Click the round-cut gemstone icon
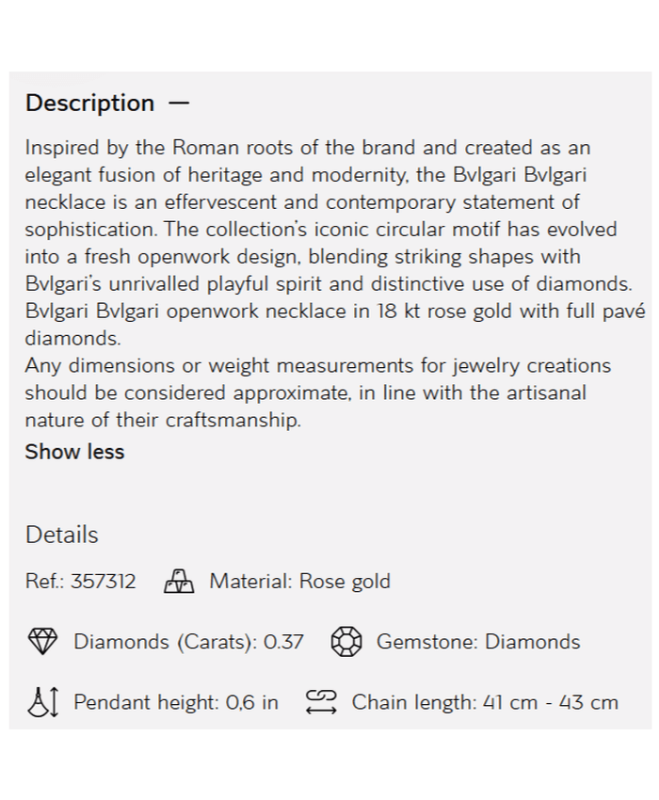Screen dimensions: 659x800 tap(346, 642)
